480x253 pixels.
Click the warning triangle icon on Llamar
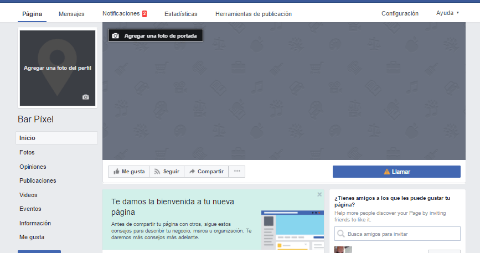(x=386, y=172)
